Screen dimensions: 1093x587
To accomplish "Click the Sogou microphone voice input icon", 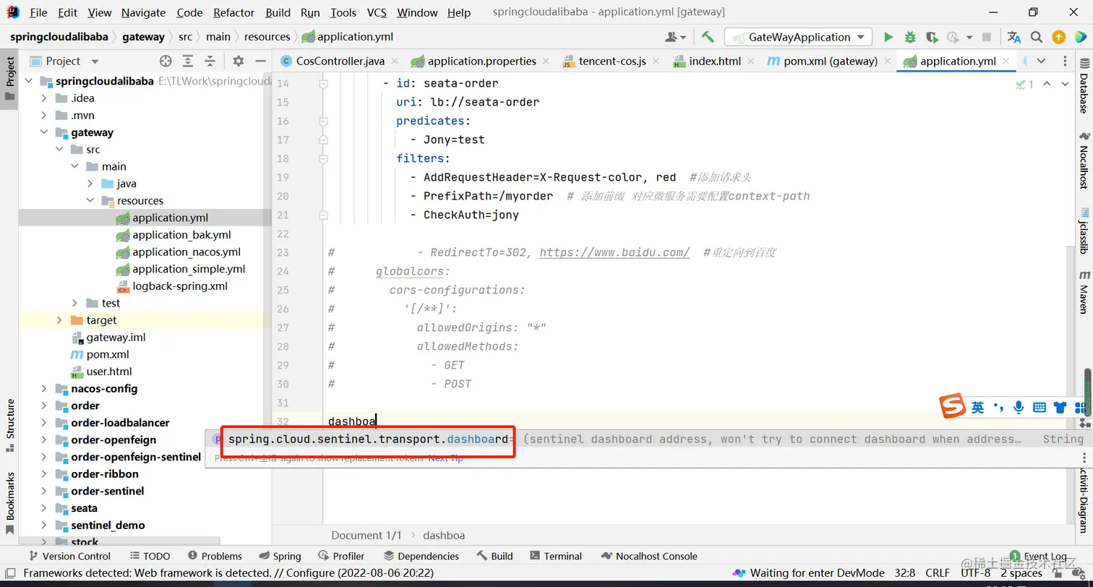I will 1019,407.
